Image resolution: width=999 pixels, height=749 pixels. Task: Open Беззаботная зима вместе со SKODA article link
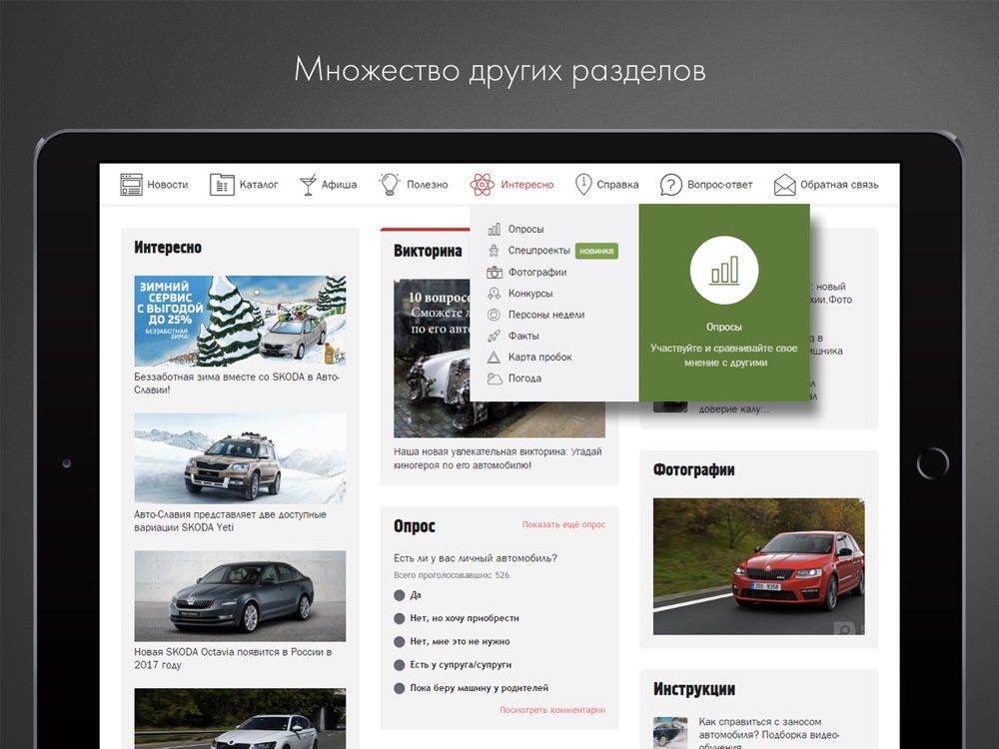pos(237,383)
